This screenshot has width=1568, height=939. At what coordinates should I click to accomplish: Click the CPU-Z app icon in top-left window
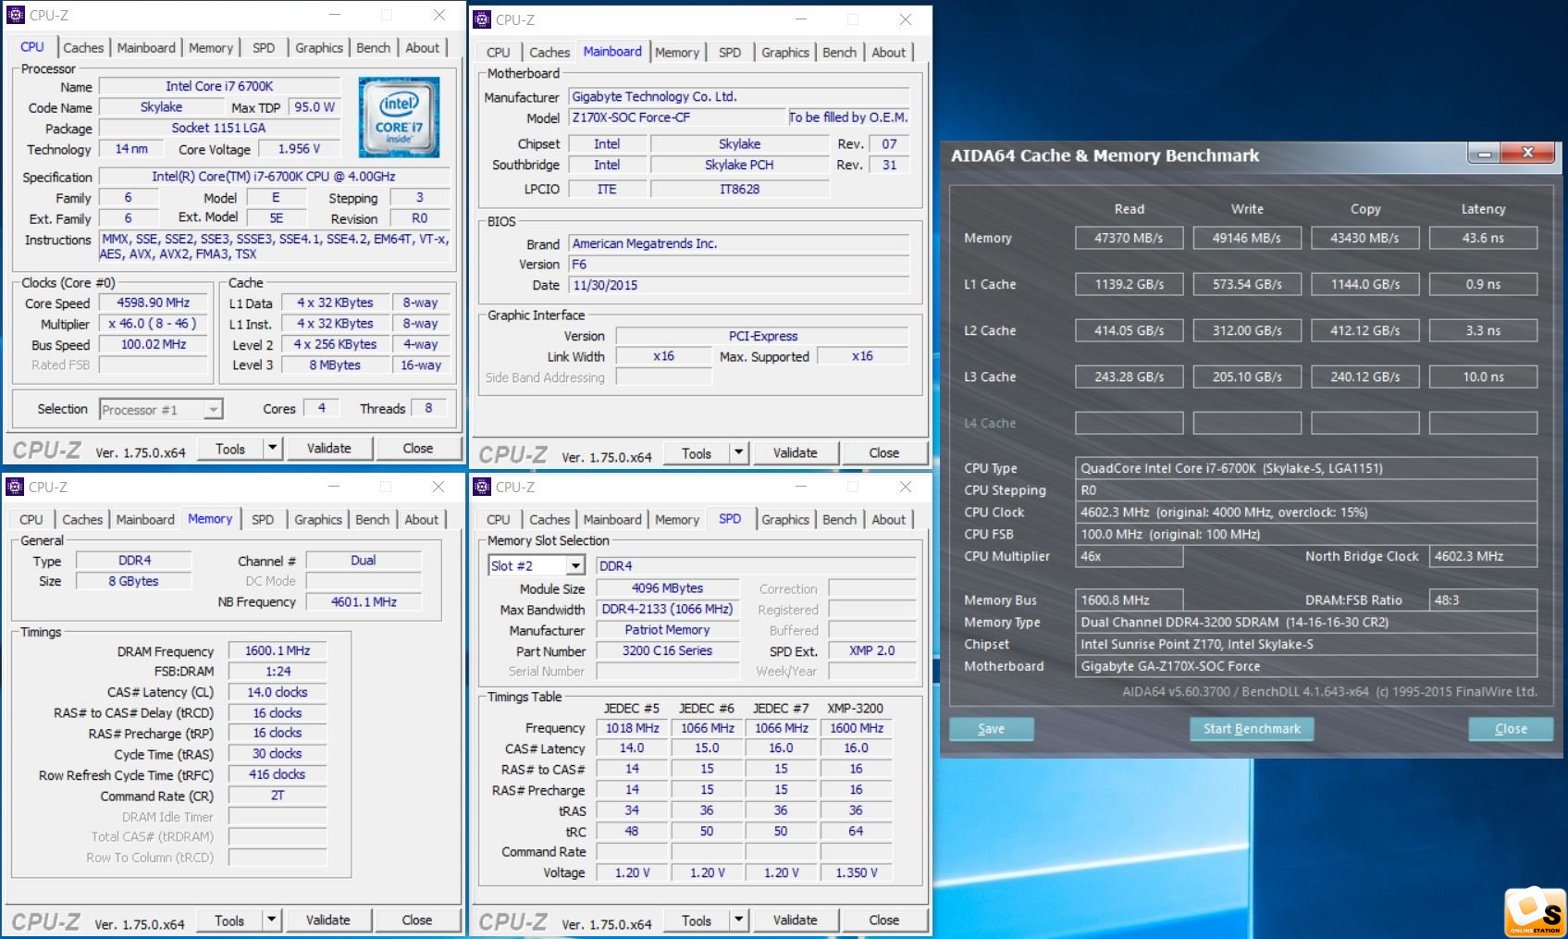point(15,15)
